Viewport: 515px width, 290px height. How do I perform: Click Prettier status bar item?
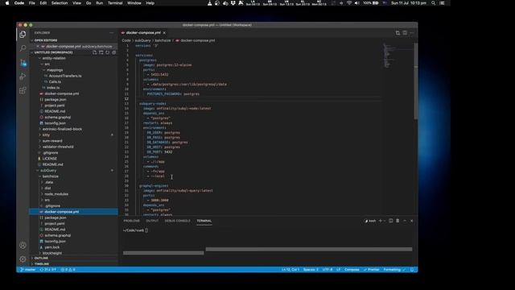coord(372,270)
